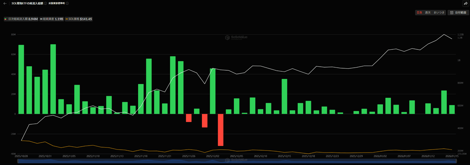470x165 pixels.
Task: Switch to the 週次 weekly tab
Action: click(x=428, y=13)
